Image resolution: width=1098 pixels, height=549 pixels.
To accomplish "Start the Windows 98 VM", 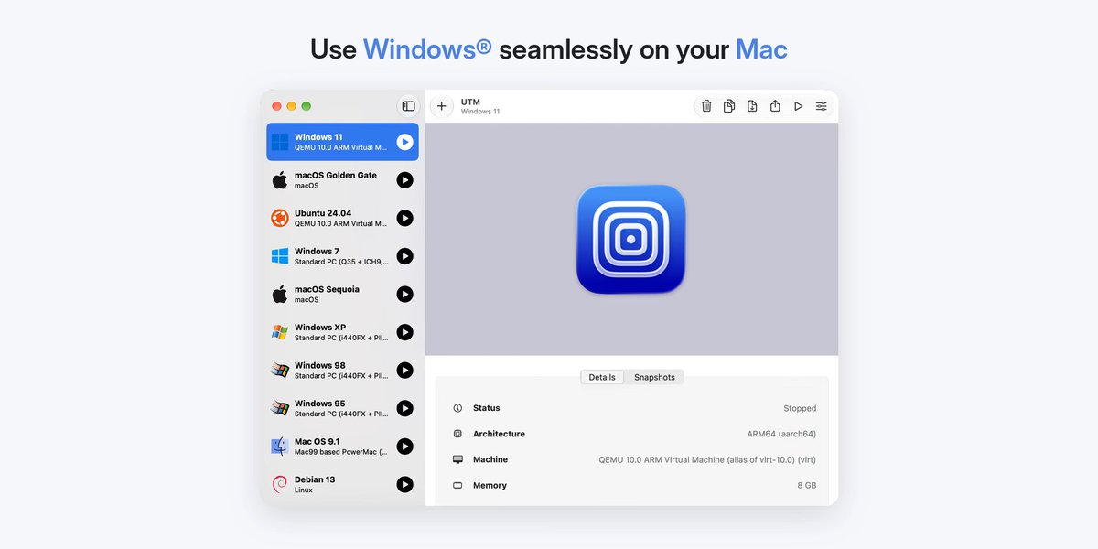I will [x=405, y=371].
